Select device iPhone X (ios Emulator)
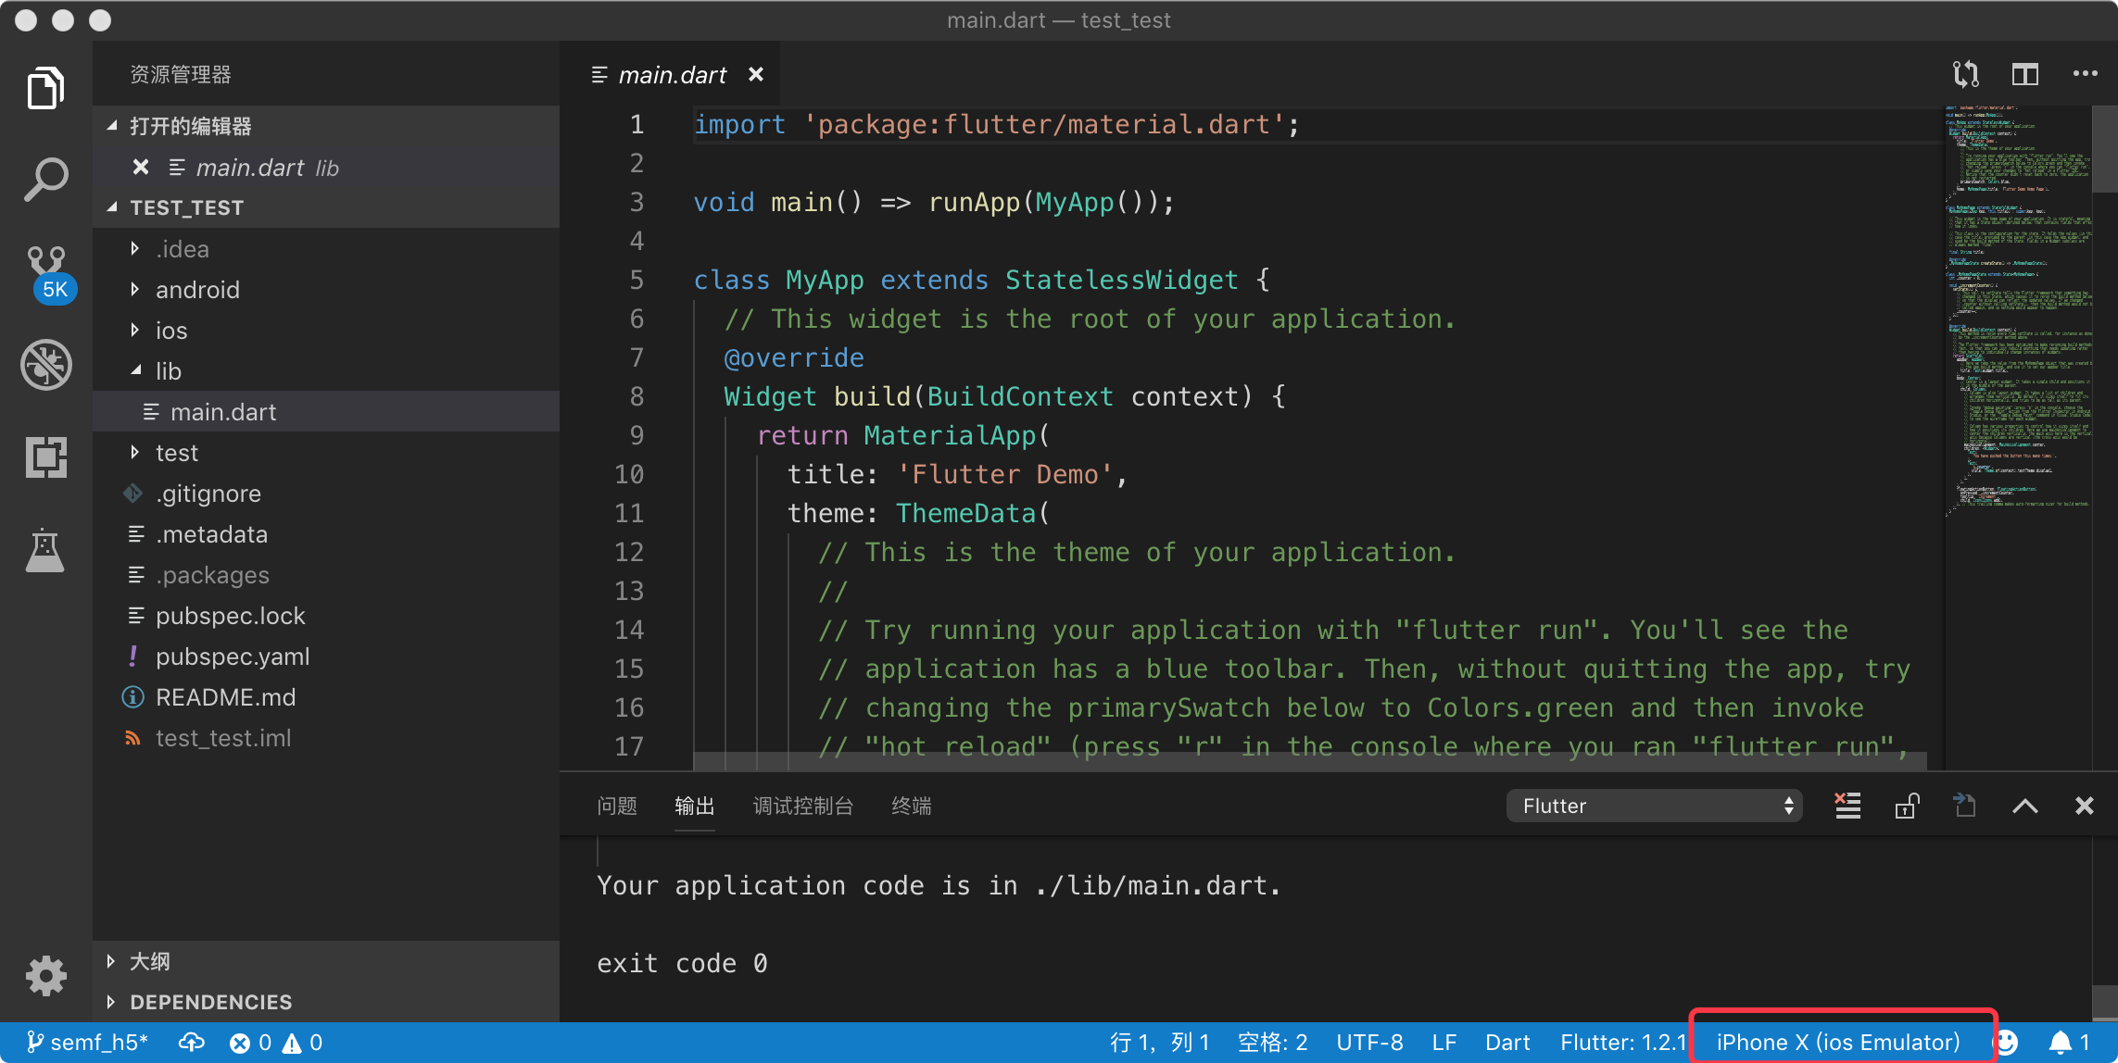The height and width of the screenshot is (1063, 2118). (1838, 1043)
